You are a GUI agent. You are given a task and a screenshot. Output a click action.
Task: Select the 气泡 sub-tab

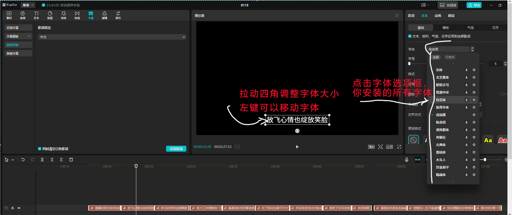click(x=470, y=28)
